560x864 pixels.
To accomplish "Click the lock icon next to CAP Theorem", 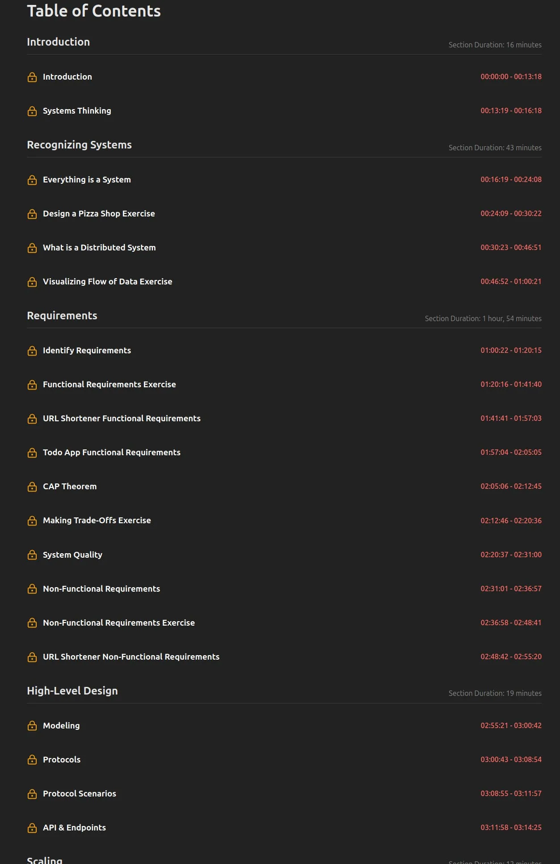I will (x=32, y=487).
